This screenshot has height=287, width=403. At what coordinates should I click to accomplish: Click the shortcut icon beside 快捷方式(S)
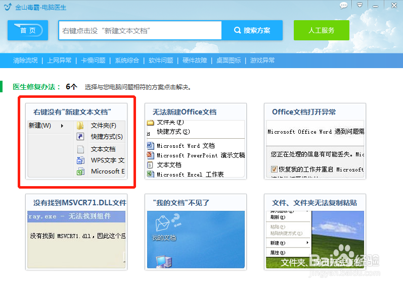80,137
